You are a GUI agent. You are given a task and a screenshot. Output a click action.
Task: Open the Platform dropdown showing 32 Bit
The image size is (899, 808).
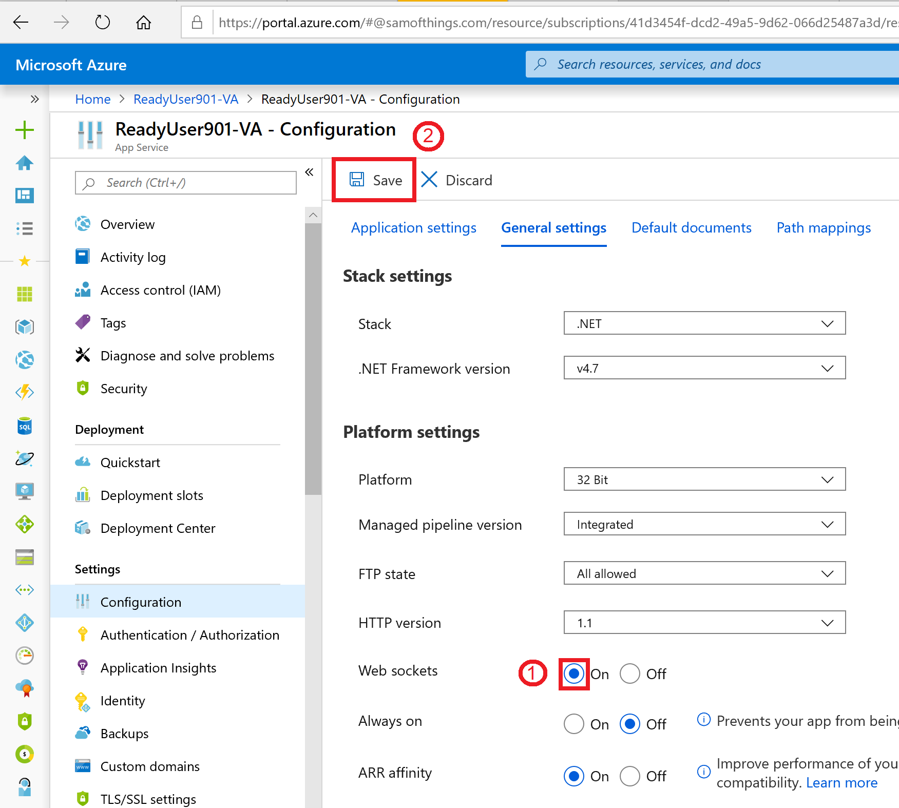[x=704, y=479]
